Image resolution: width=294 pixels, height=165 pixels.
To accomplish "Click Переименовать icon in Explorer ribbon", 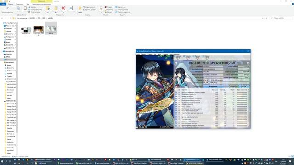I will click(72, 8).
